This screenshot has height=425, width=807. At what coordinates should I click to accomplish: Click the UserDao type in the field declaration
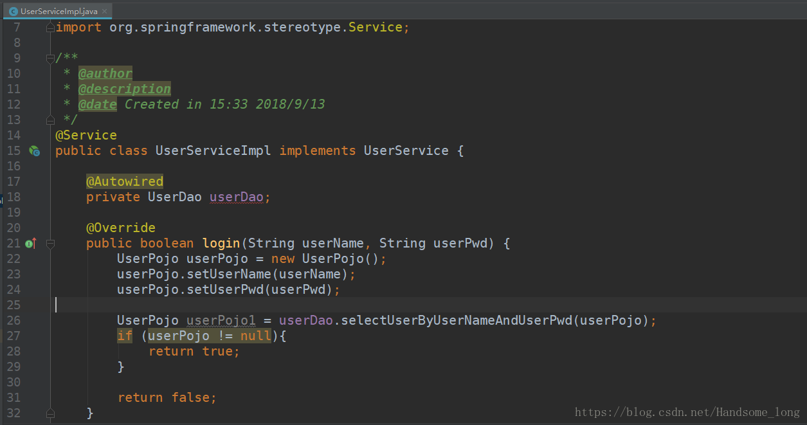pyautogui.click(x=175, y=197)
